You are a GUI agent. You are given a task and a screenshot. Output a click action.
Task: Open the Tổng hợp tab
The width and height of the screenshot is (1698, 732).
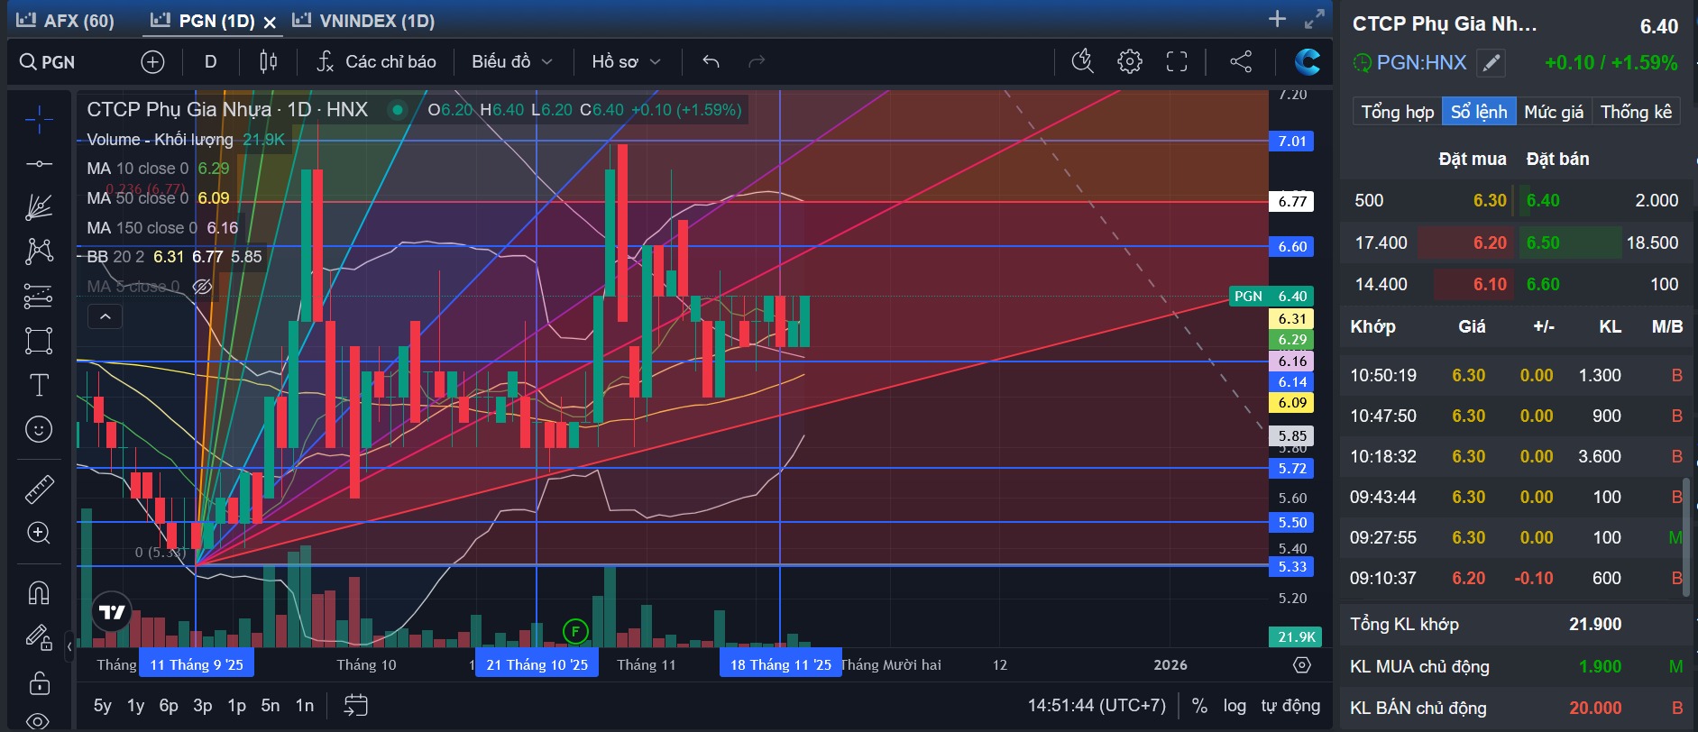(x=1397, y=112)
